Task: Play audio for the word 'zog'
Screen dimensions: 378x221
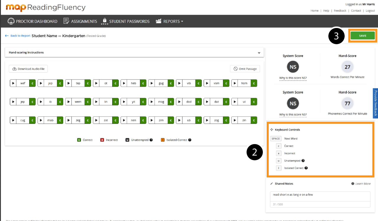Action: click(x=207, y=120)
